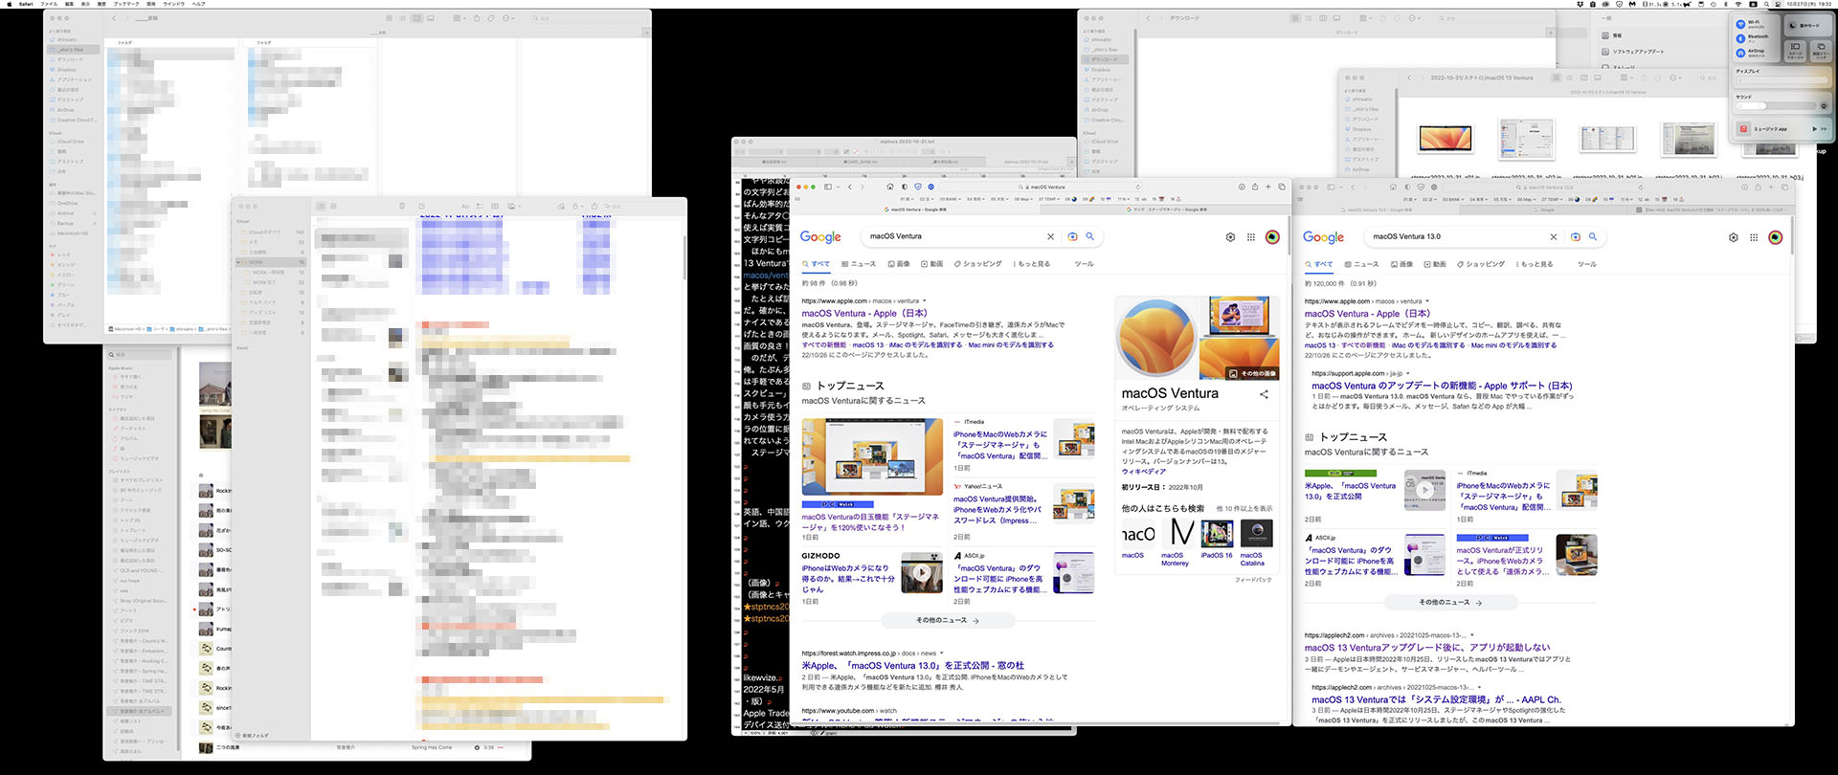The width and height of the screenshot is (1838, 775).
Task: Toggle Wi-Fi in Control Center
Action: point(1740,24)
